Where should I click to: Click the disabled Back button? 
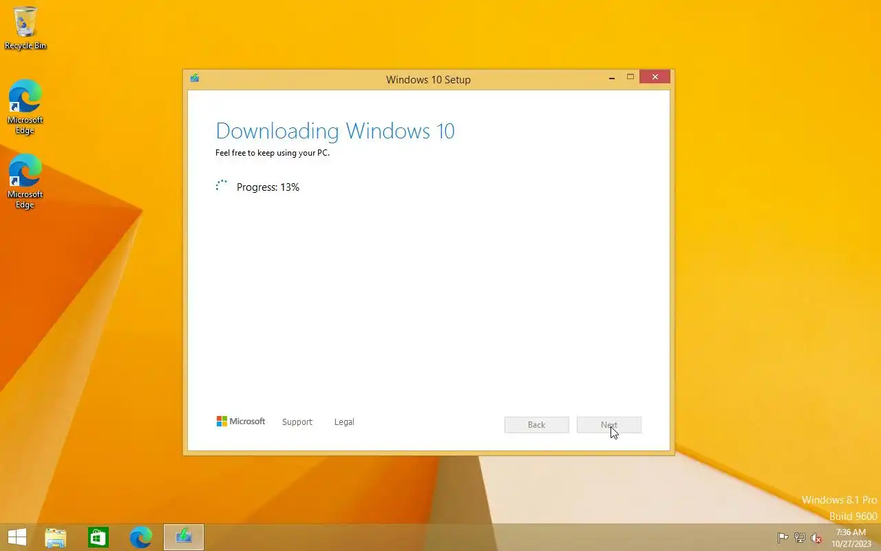tap(537, 425)
